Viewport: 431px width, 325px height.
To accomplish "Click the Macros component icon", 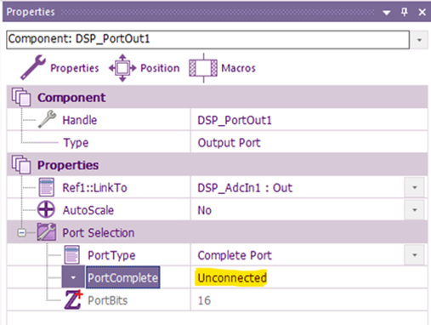I will click(203, 68).
